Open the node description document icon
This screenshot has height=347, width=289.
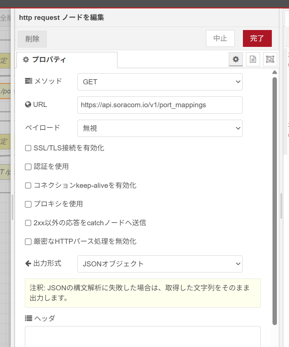(253, 59)
